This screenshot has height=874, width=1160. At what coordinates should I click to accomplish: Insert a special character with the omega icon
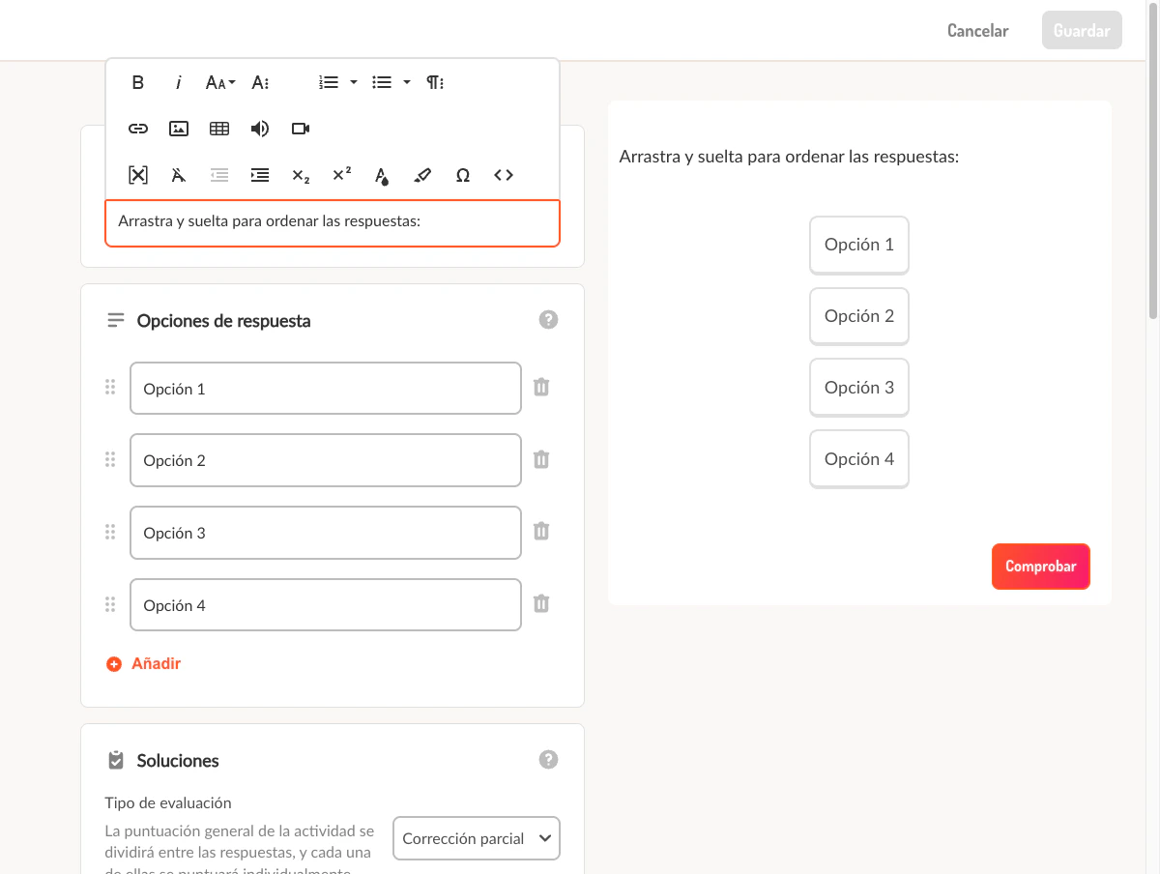462,175
